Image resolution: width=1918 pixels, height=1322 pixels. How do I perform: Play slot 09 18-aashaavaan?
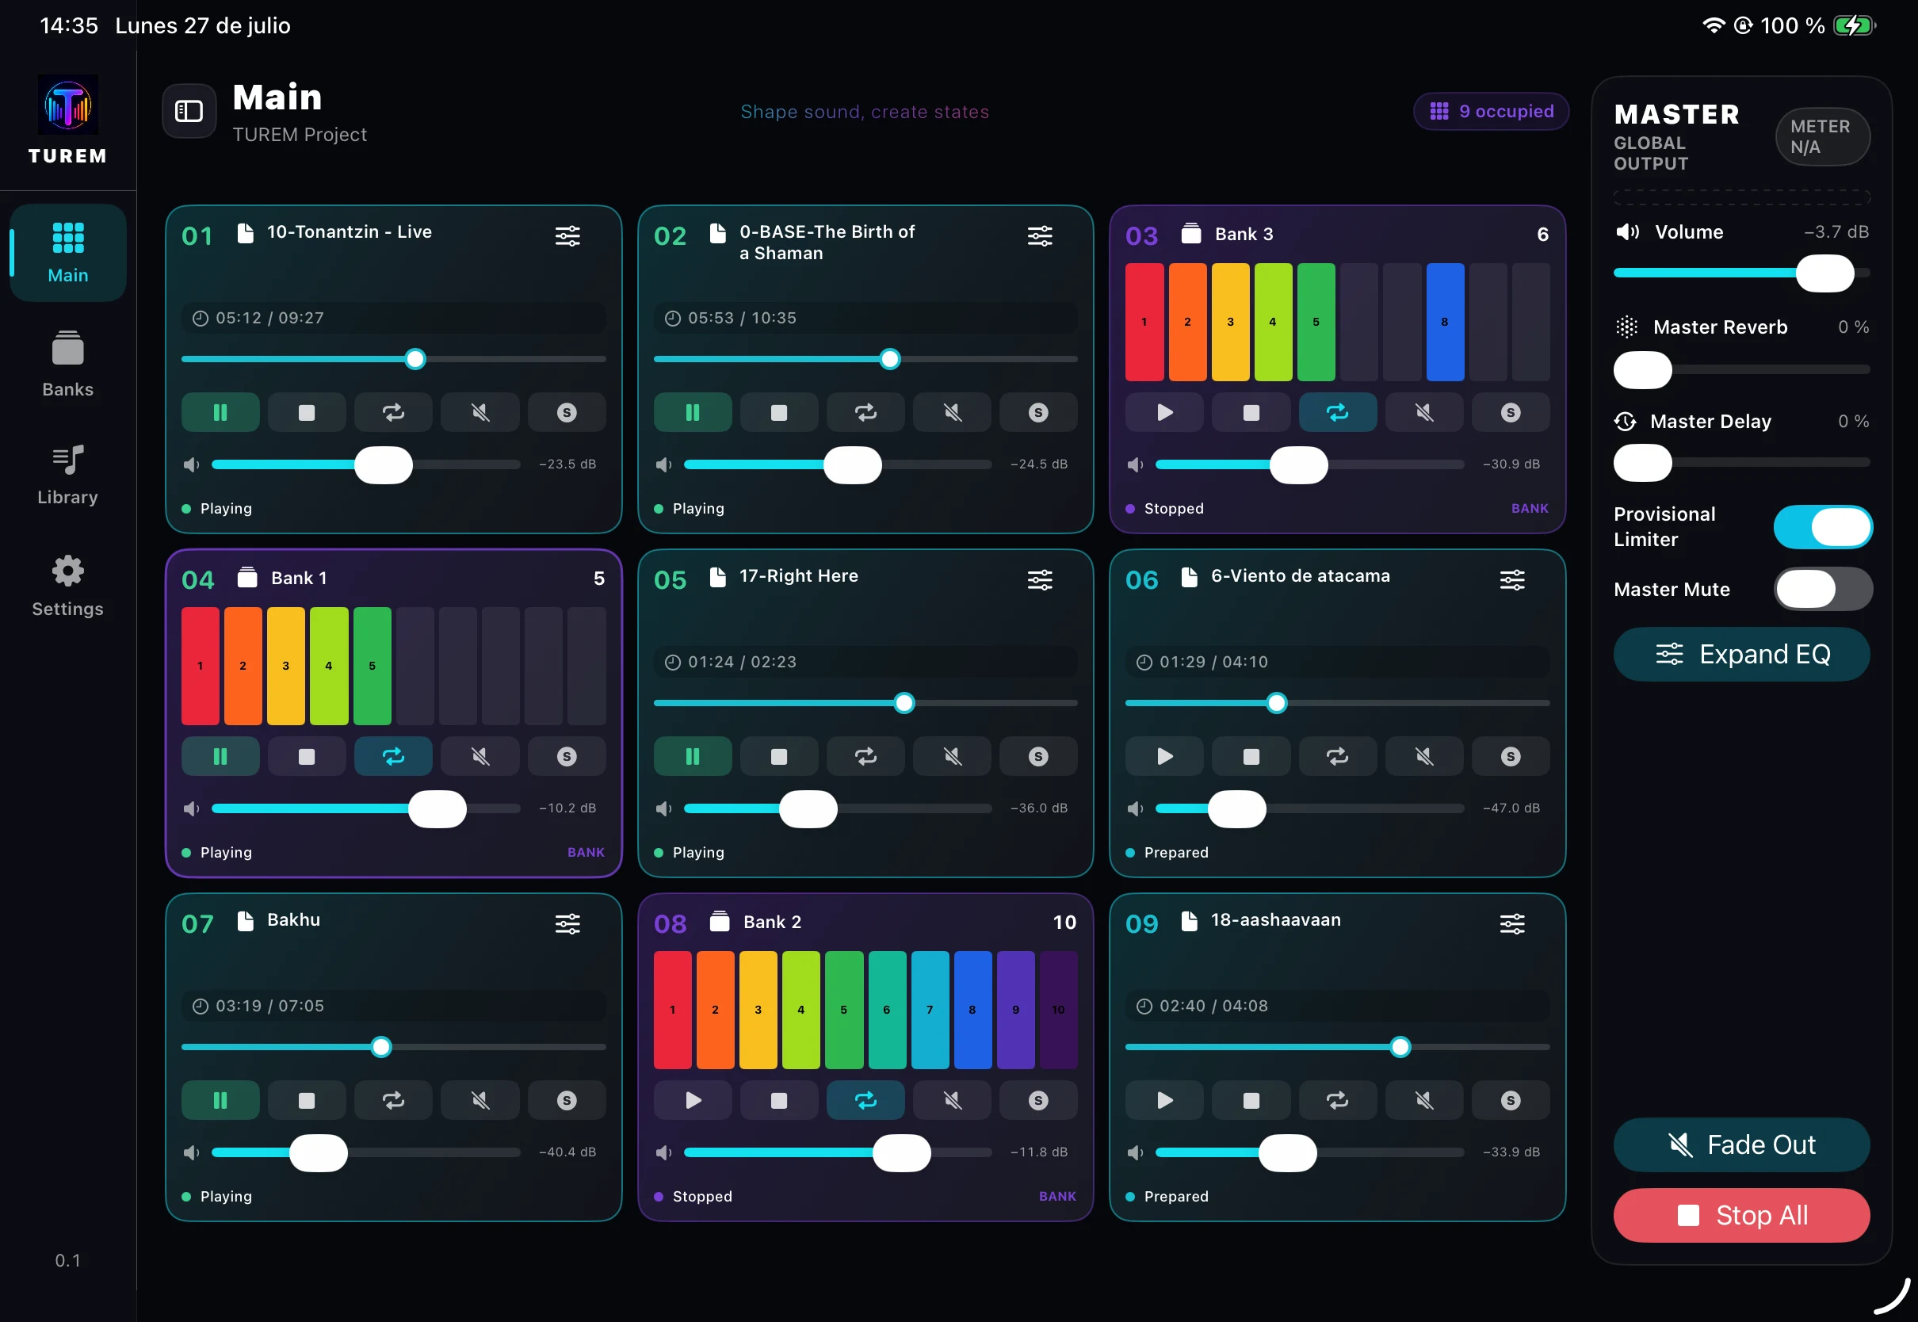(1164, 1100)
